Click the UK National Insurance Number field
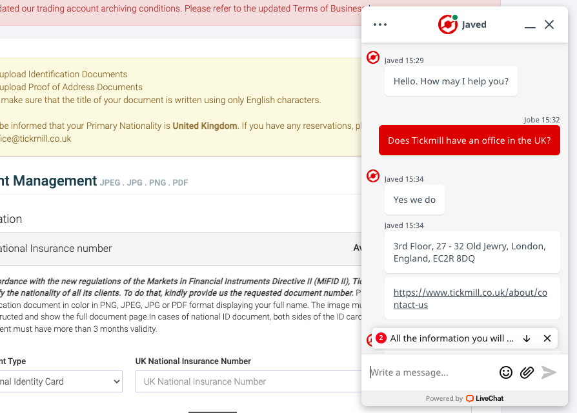 coord(248,381)
